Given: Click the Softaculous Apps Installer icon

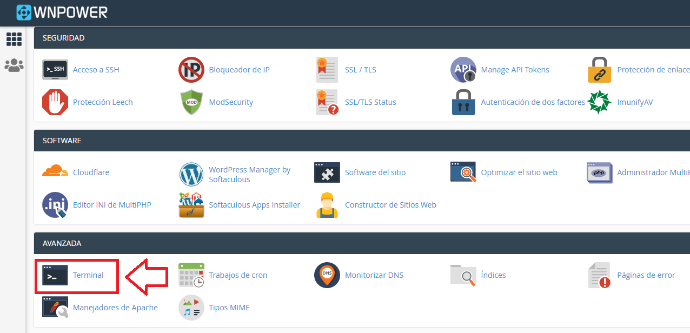Looking at the screenshot, I should 191,205.
